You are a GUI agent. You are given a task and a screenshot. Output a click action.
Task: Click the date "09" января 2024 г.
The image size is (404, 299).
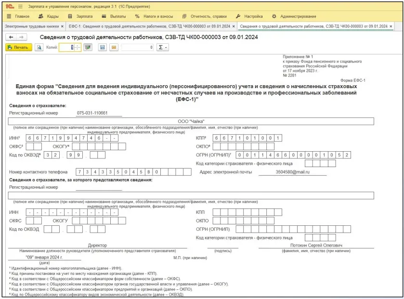(44, 257)
